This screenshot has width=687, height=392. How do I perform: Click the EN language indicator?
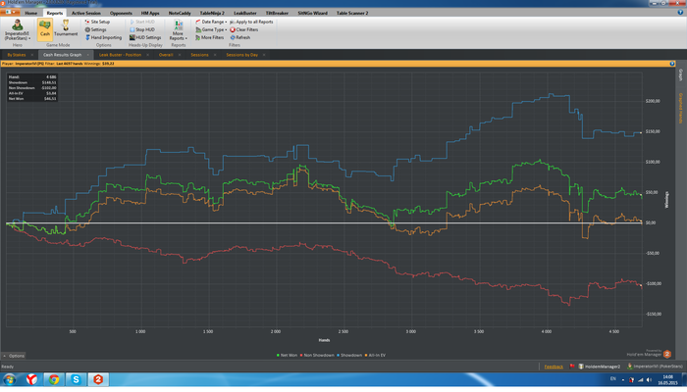click(613, 379)
